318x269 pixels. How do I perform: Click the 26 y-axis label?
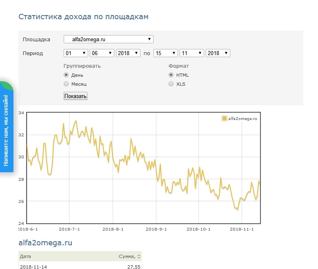[x=21, y=201]
